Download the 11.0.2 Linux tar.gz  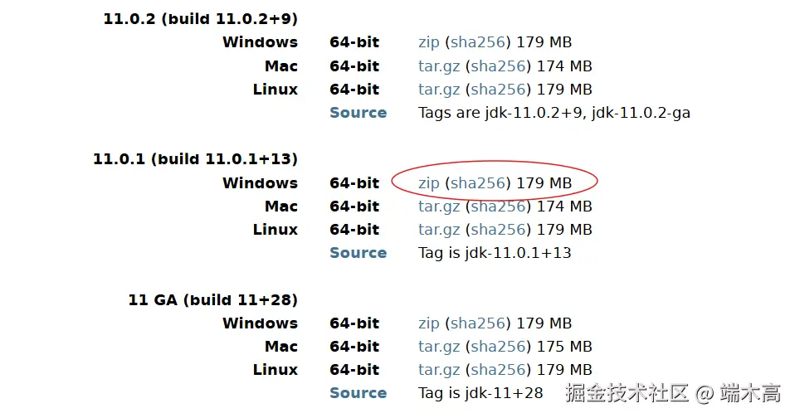pos(439,90)
